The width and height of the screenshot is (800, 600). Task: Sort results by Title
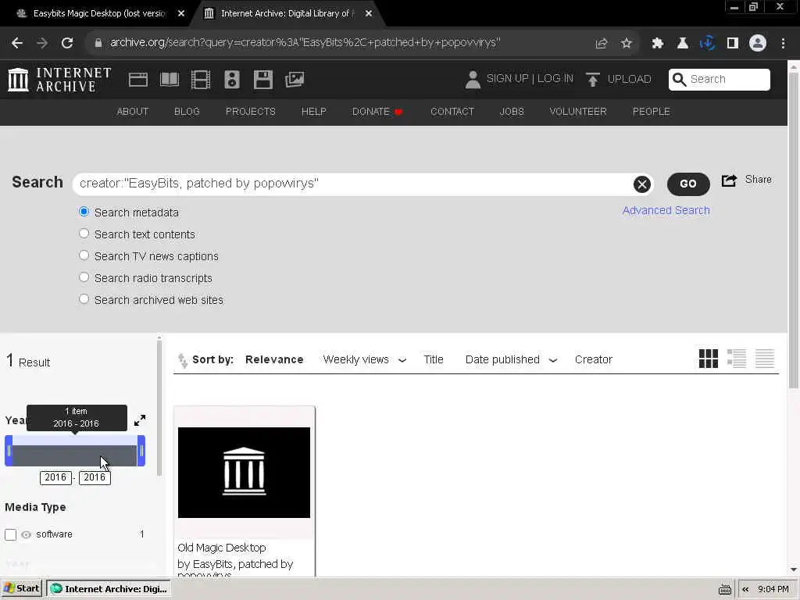(434, 359)
